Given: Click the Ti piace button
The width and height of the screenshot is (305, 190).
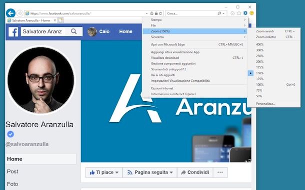Looking at the screenshot, I should [x=104, y=173].
